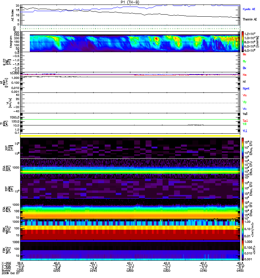Select the red Te⊥ legend label
260x278 pixels.
coord(245,121)
